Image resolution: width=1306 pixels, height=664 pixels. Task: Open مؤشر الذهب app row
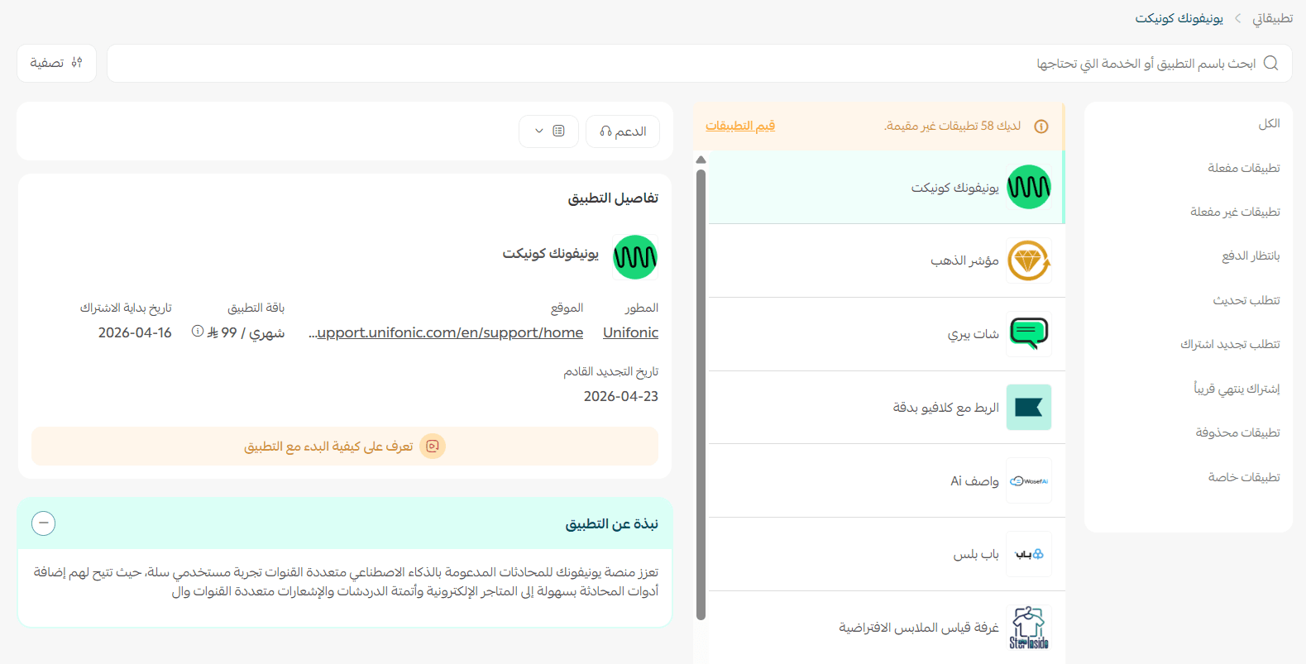(887, 260)
